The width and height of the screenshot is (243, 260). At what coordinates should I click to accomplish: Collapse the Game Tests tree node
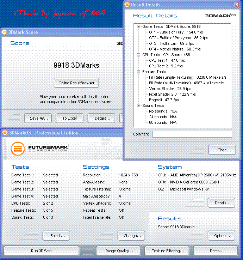click(138, 27)
